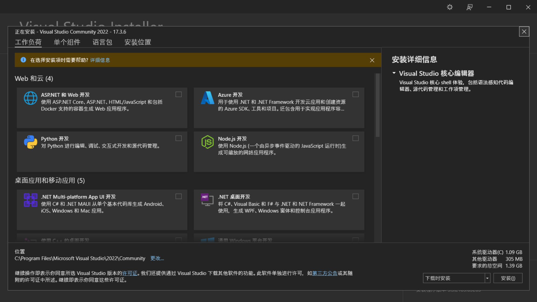The height and width of the screenshot is (302, 537).
Task: Click the 安装 button
Action: click(508, 278)
